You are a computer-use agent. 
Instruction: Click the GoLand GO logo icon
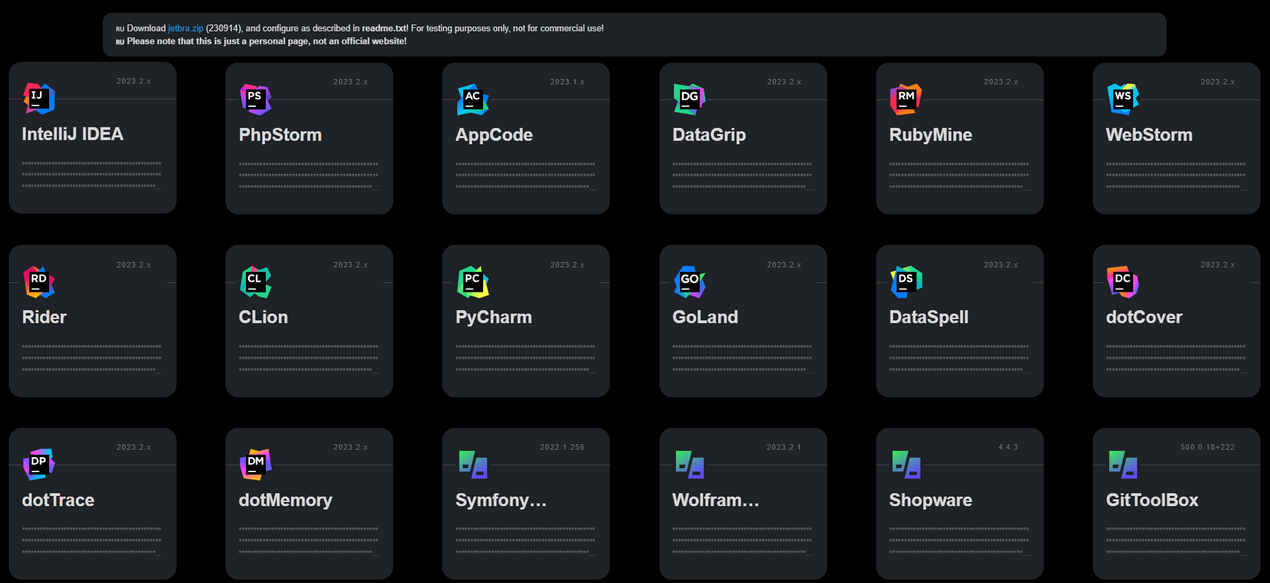pyautogui.click(x=690, y=282)
